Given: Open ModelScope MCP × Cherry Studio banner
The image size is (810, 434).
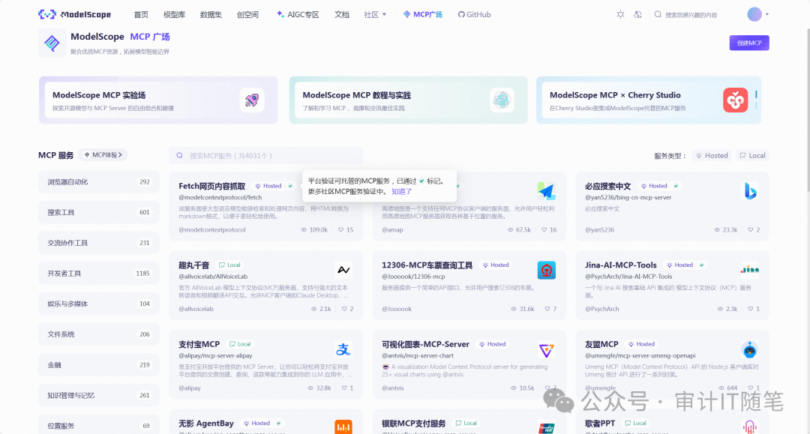Looking at the screenshot, I should [649, 100].
